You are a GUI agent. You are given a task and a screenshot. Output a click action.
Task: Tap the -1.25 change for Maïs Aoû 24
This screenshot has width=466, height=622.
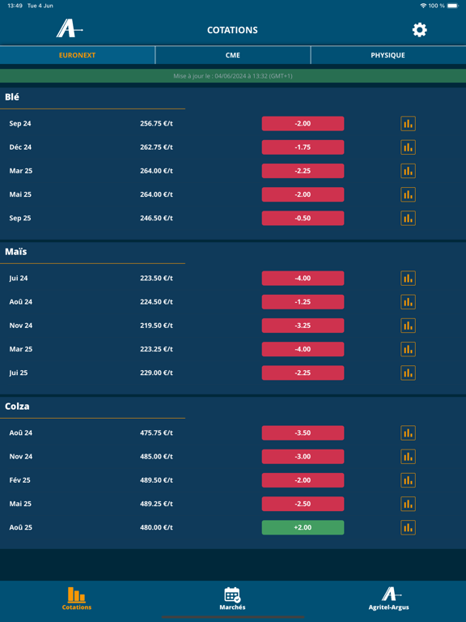pos(303,302)
